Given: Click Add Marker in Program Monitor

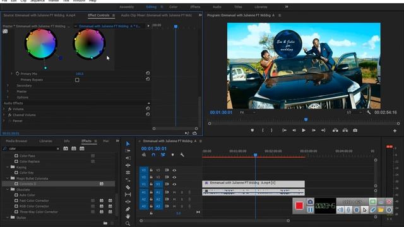Looking at the screenshot, I should click(252, 131).
